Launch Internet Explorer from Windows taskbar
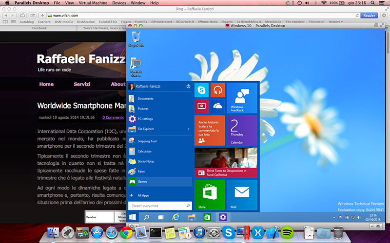Screen dimensions: 390x243 pos(176,217)
